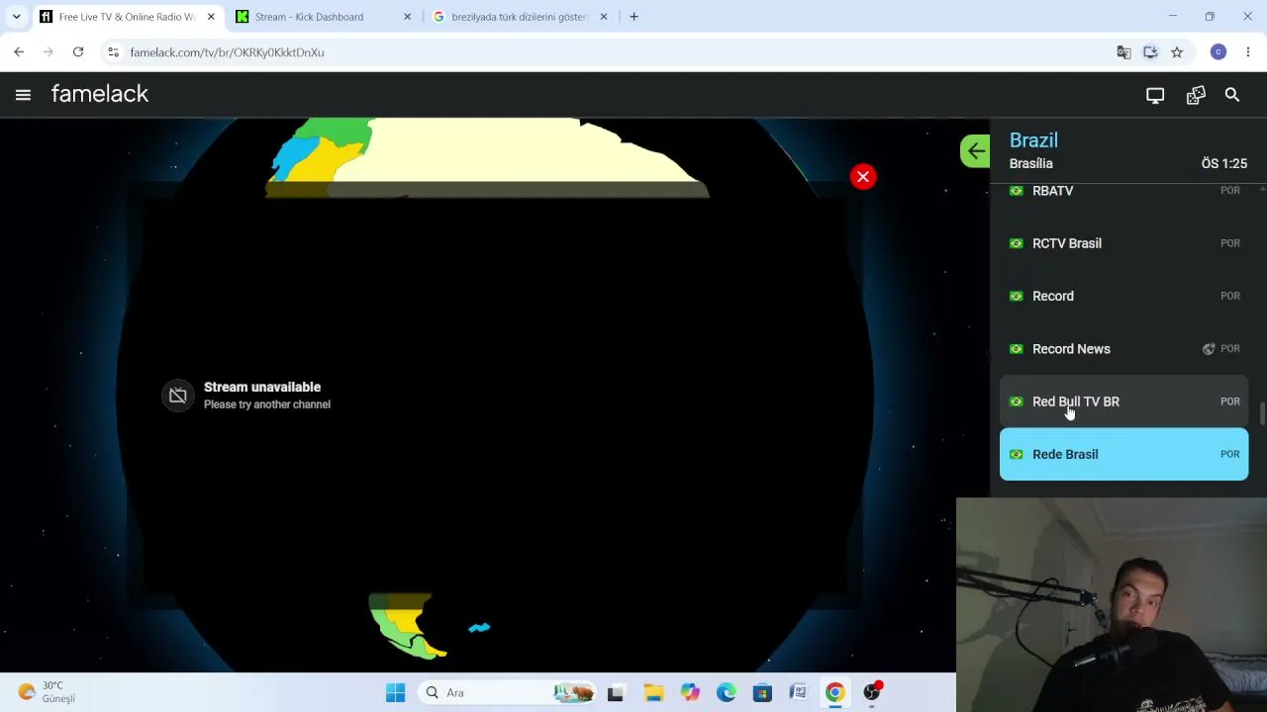The width and height of the screenshot is (1267, 712).
Task: Open the Chrome profile avatar
Action: (1218, 52)
